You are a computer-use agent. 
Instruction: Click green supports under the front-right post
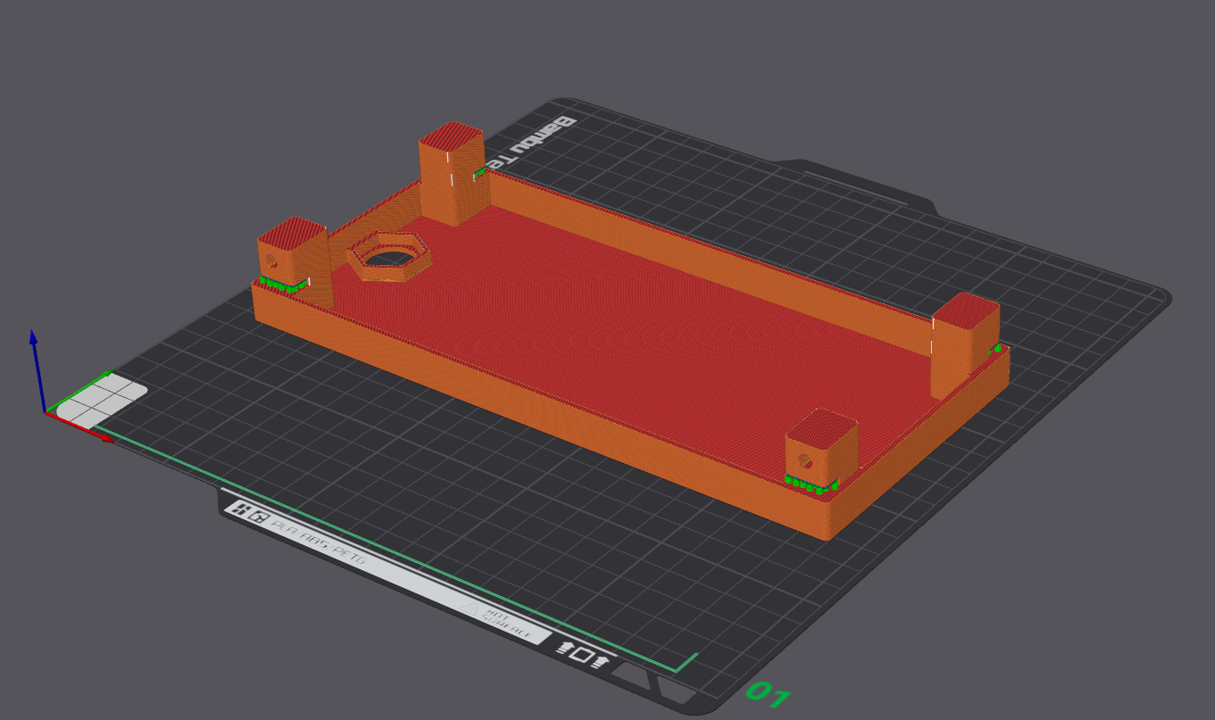tap(811, 484)
